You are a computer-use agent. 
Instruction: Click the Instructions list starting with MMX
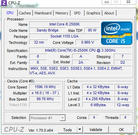tap(80, 71)
